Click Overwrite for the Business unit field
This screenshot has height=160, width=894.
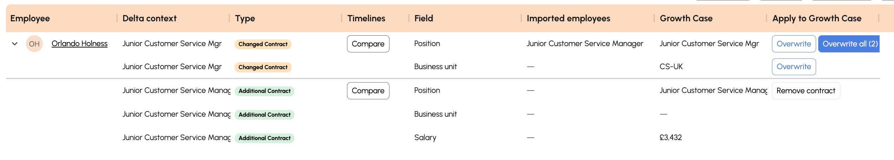pos(794,67)
